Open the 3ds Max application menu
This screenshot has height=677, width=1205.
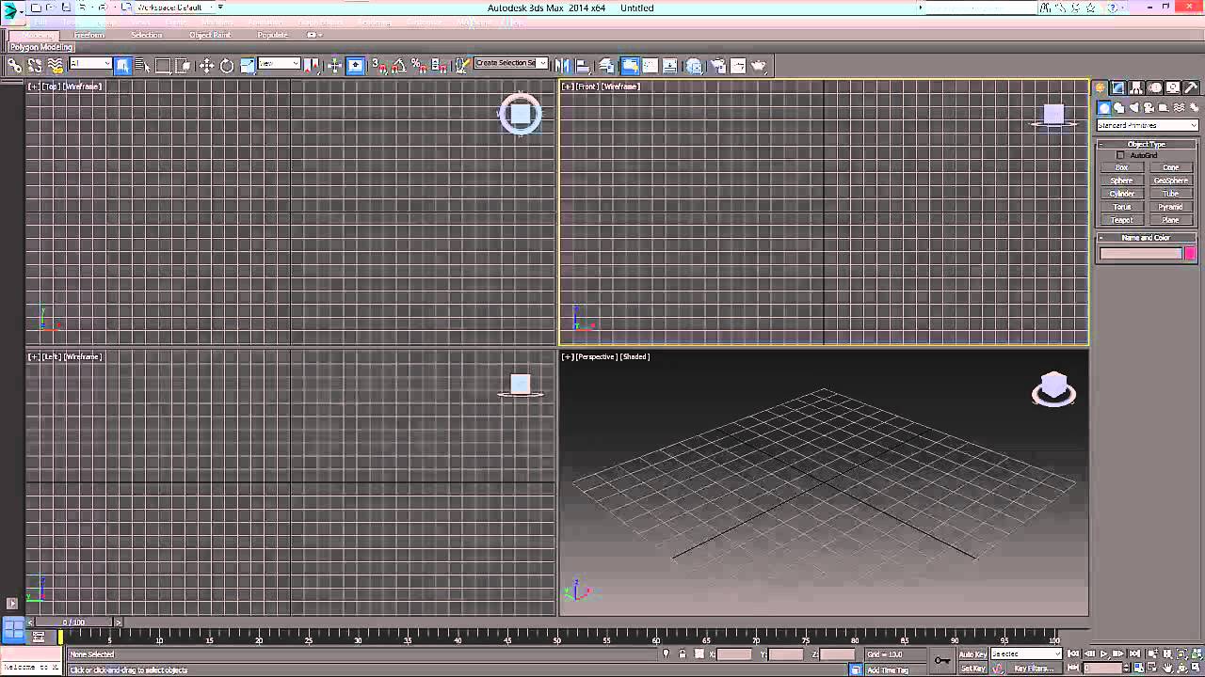[x=11, y=11]
